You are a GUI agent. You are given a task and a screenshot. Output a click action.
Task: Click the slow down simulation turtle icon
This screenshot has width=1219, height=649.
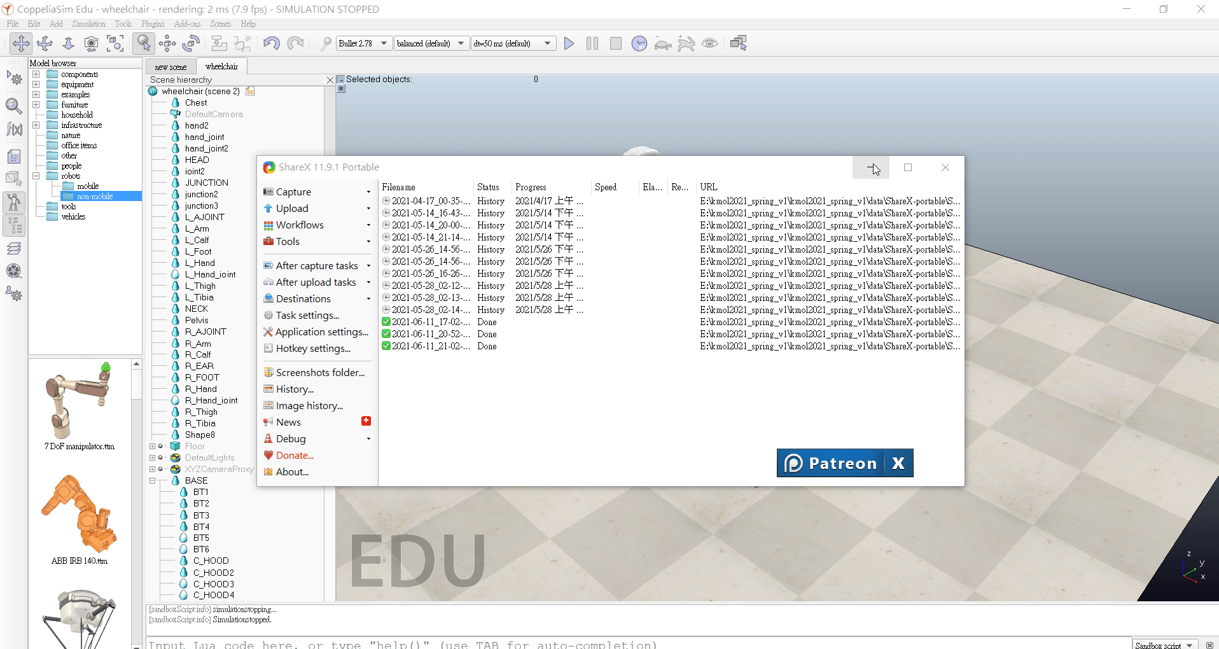point(663,44)
